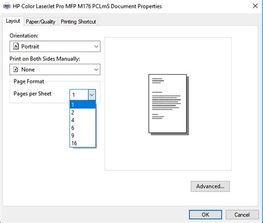This screenshot has height=223, width=263.
Task: Click the Orientation: label
Action: 24,35
